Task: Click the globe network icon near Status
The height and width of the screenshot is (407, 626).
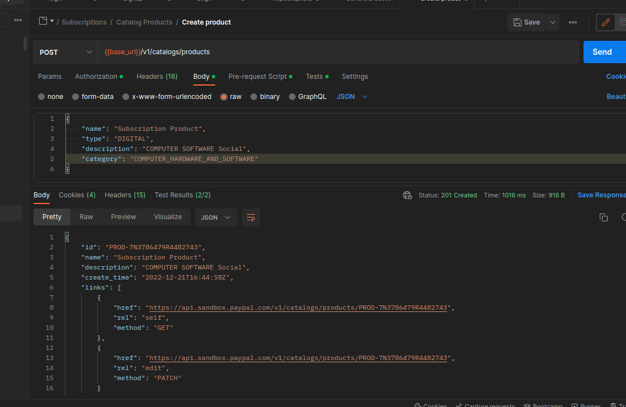Action: pos(407,195)
